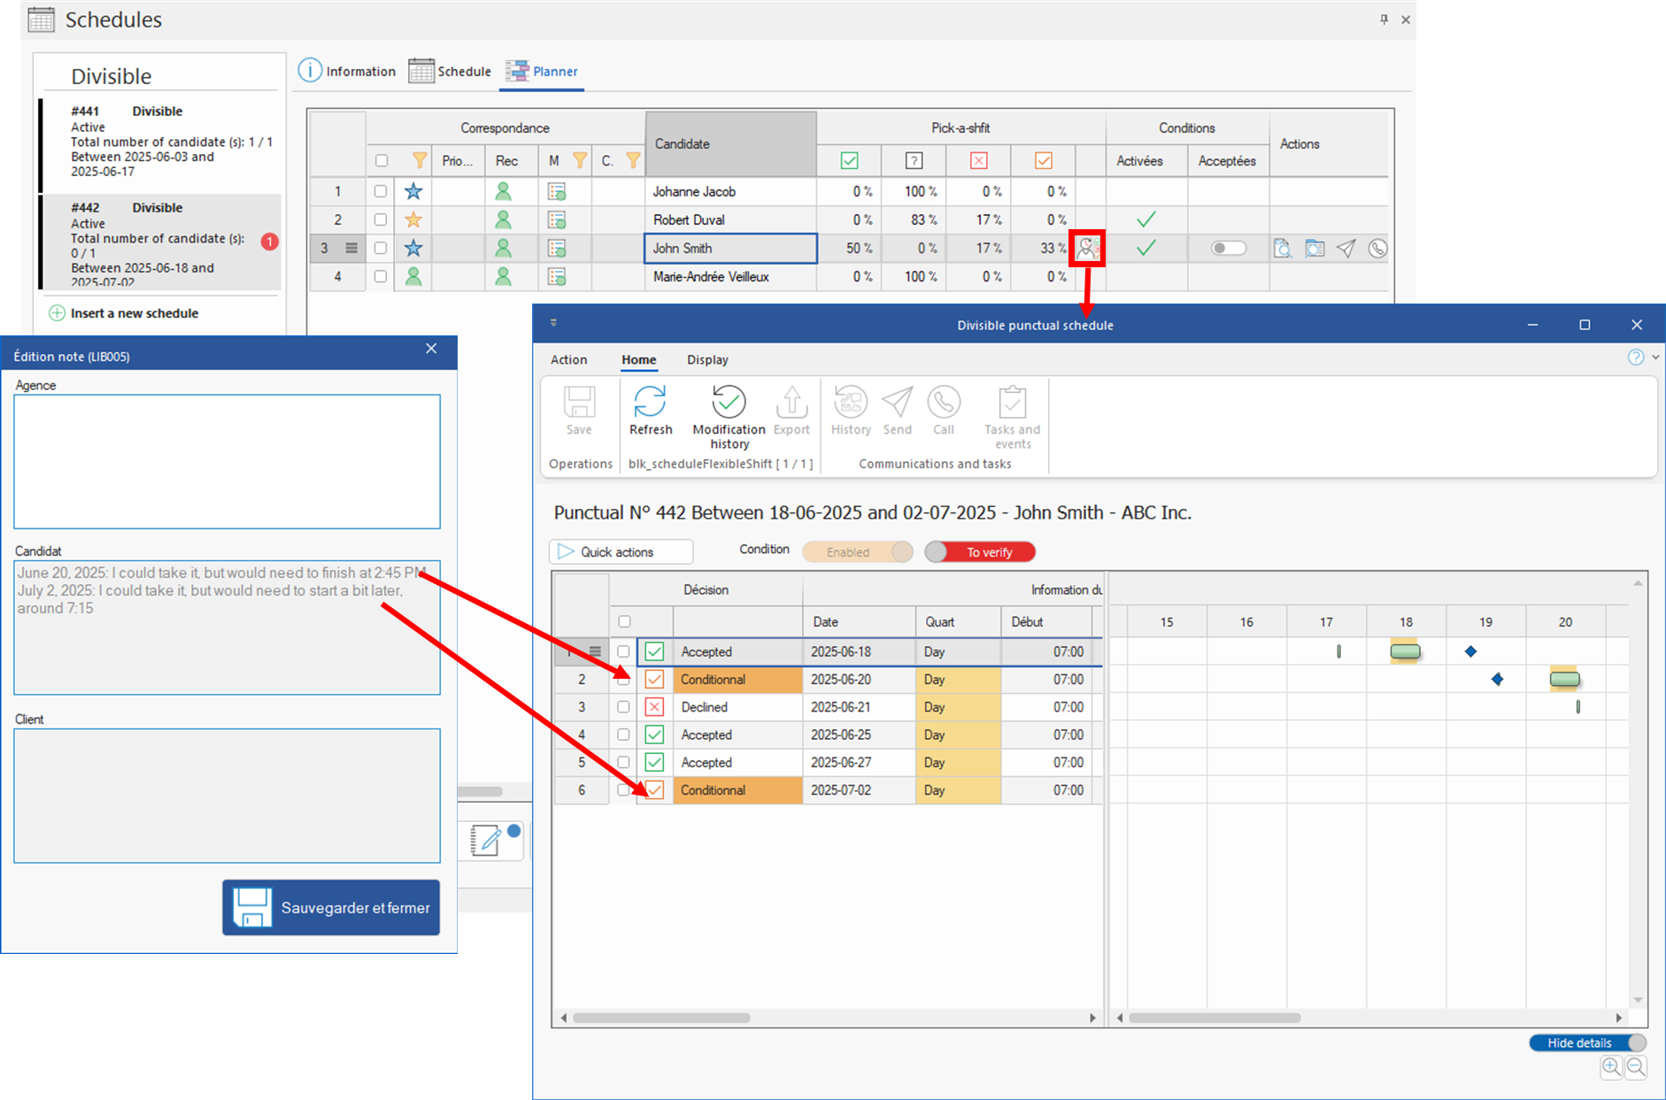Click the To verify condition slider
The width and height of the screenshot is (1666, 1100).
[980, 552]
